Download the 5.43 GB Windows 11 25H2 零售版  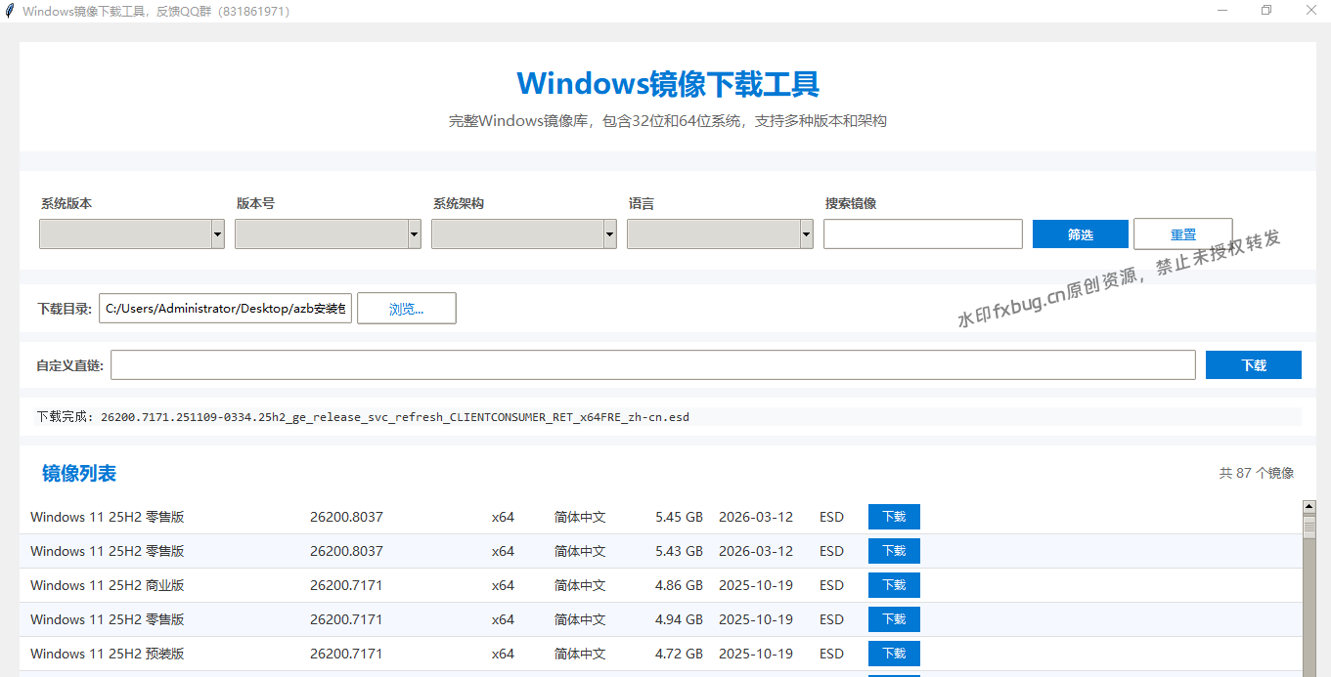[x=894, y=551]
